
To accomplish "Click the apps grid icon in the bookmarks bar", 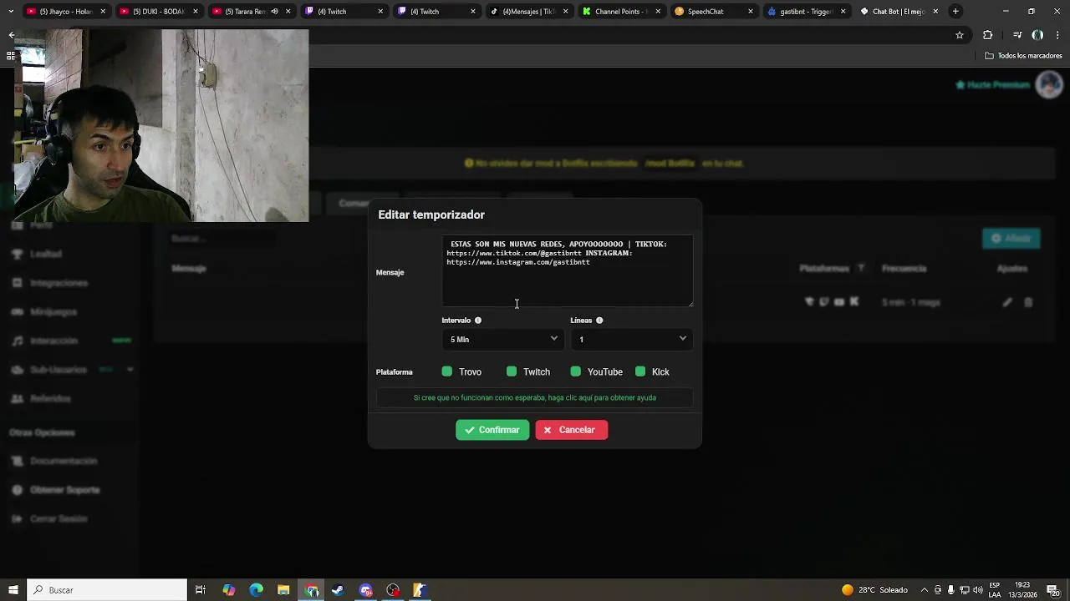I will coord(10,56).
